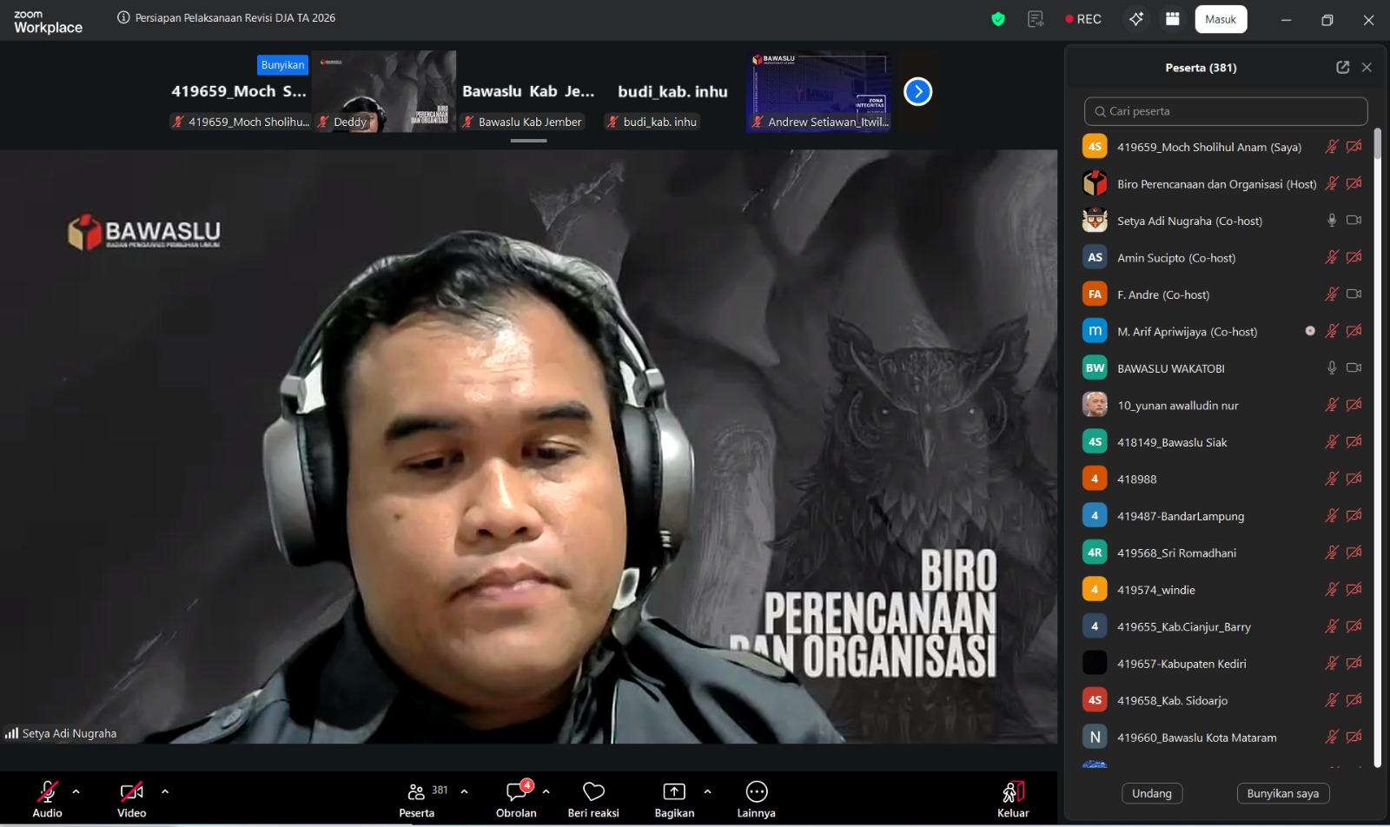Turn on camera with Video button
Image resolution: width=1390 pixels, height=827 pixels.
pos(131,791)
